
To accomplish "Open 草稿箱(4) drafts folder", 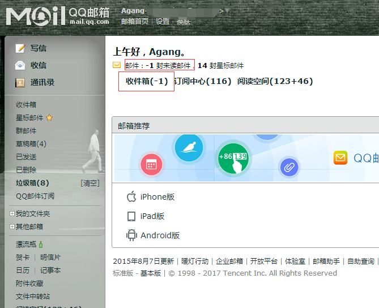I will (31, 144).
